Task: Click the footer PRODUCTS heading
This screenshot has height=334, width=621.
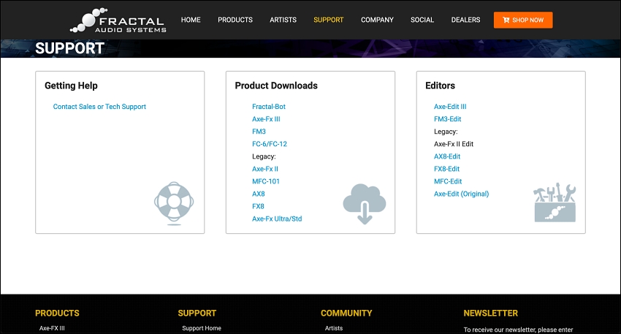Action: coord(57,313)
